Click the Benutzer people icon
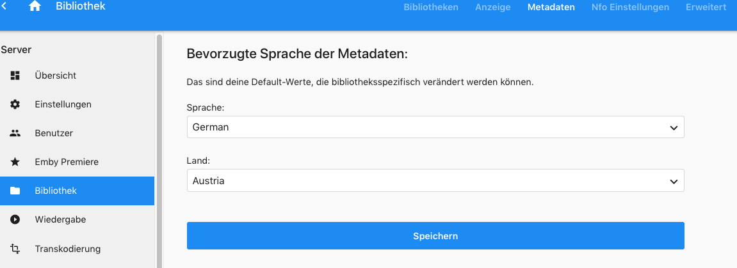The height and width of the screenshot is (268, 737). 15,133
